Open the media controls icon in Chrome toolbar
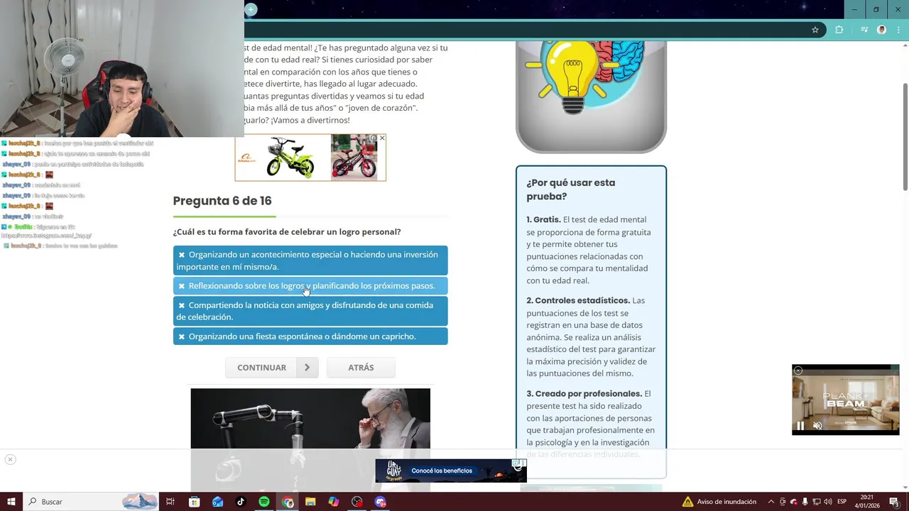909x511 pixels. click(x=864, y=30)
